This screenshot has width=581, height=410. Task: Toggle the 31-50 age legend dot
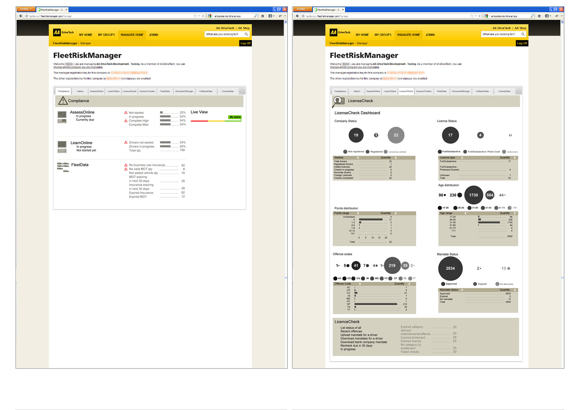click(469, 208)
